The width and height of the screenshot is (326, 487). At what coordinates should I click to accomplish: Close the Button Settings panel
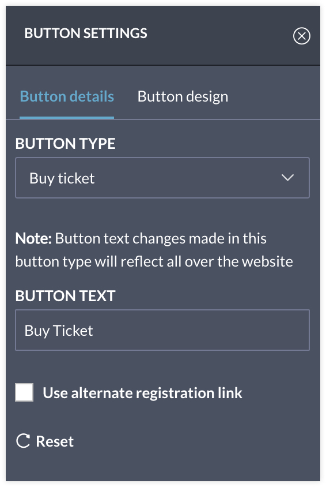(x=301, y=36)
